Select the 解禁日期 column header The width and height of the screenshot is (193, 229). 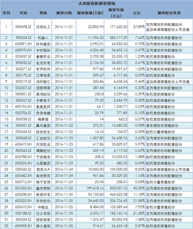[64, 13]
